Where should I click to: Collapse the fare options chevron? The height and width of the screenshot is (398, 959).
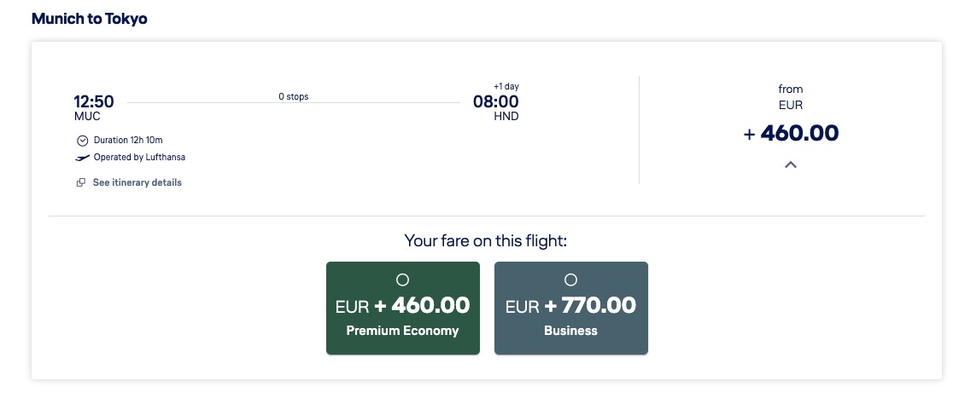click(x=791, y=164)
